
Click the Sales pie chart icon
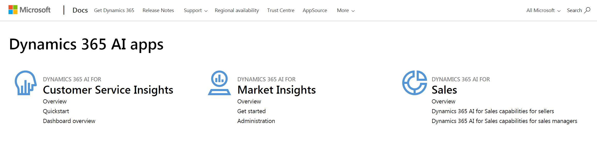pos(414,83)
